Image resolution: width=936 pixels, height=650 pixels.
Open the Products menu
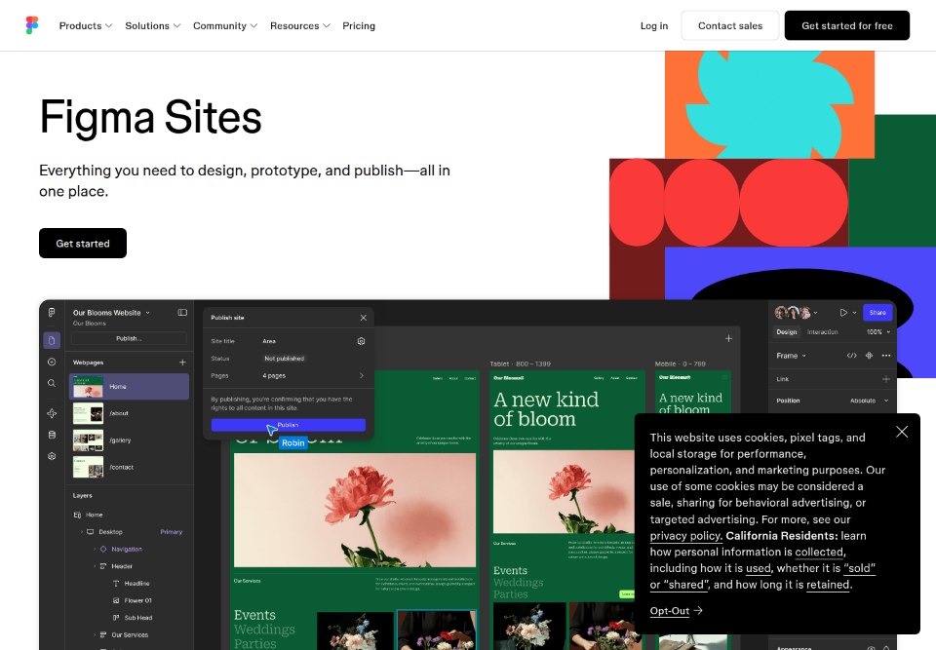click(86, 25)
